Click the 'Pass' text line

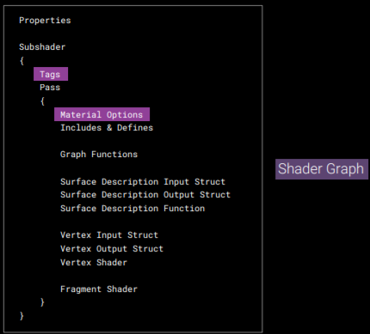click(50, 88)
